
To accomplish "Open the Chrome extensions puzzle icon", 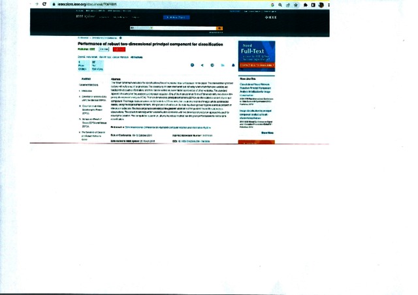I will (305, 4).
